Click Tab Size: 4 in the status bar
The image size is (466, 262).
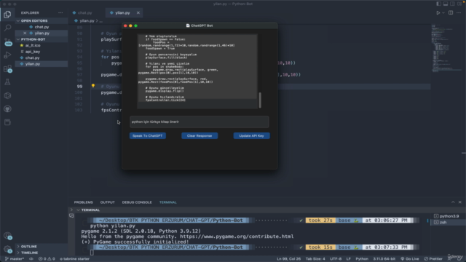click(315, 259)
